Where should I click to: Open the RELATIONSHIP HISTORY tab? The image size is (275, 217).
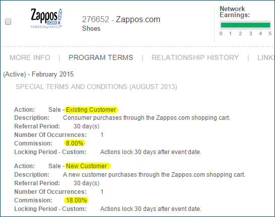195,57
